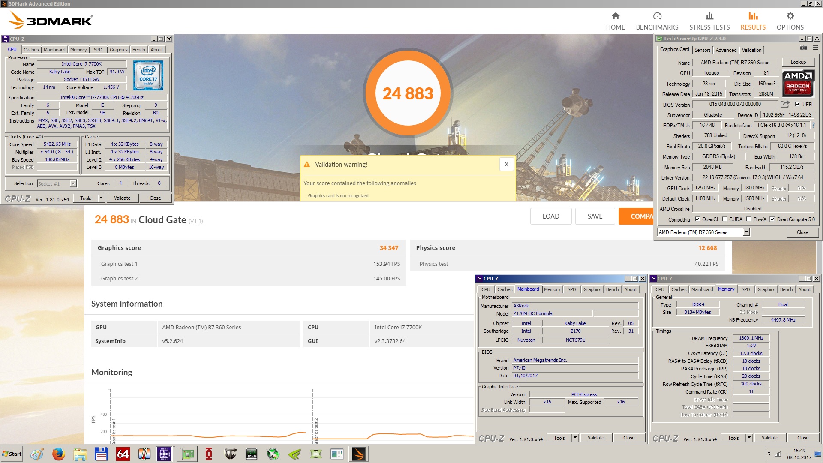Click Tools button in top-left CPU-Z window
This screenshot has width=823, height=463.
[x=86, y=198]
